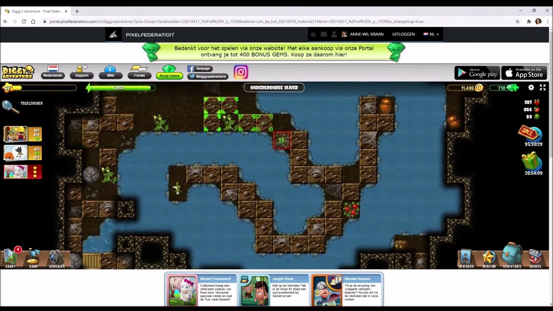
Task: Click the grey boulder in left tunnel
Action: click(x=91, y=175)
